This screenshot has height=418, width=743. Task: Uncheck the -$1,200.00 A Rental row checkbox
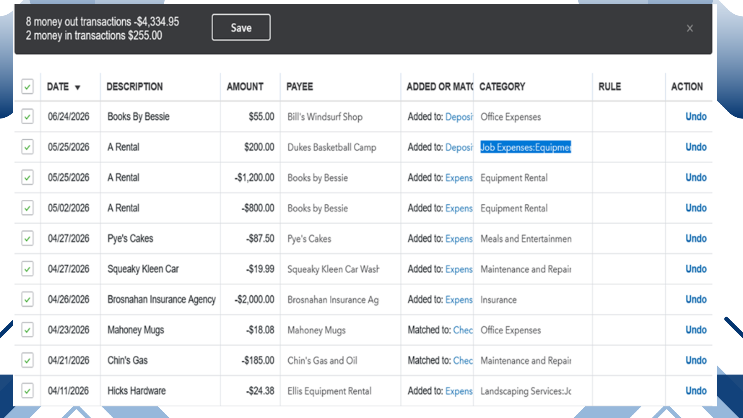pyautogui.click(x=27, y=178)
